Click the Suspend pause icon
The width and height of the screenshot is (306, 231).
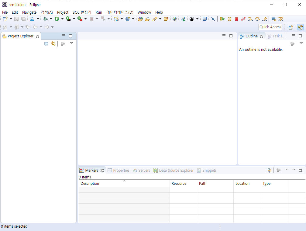[x=229, y=19]
